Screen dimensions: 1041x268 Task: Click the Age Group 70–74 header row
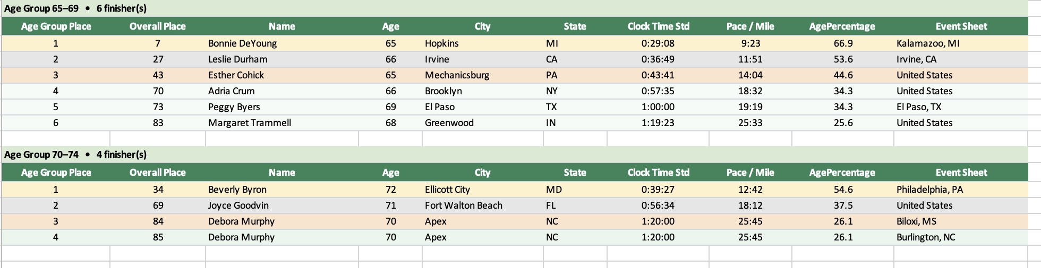(75, 155)
